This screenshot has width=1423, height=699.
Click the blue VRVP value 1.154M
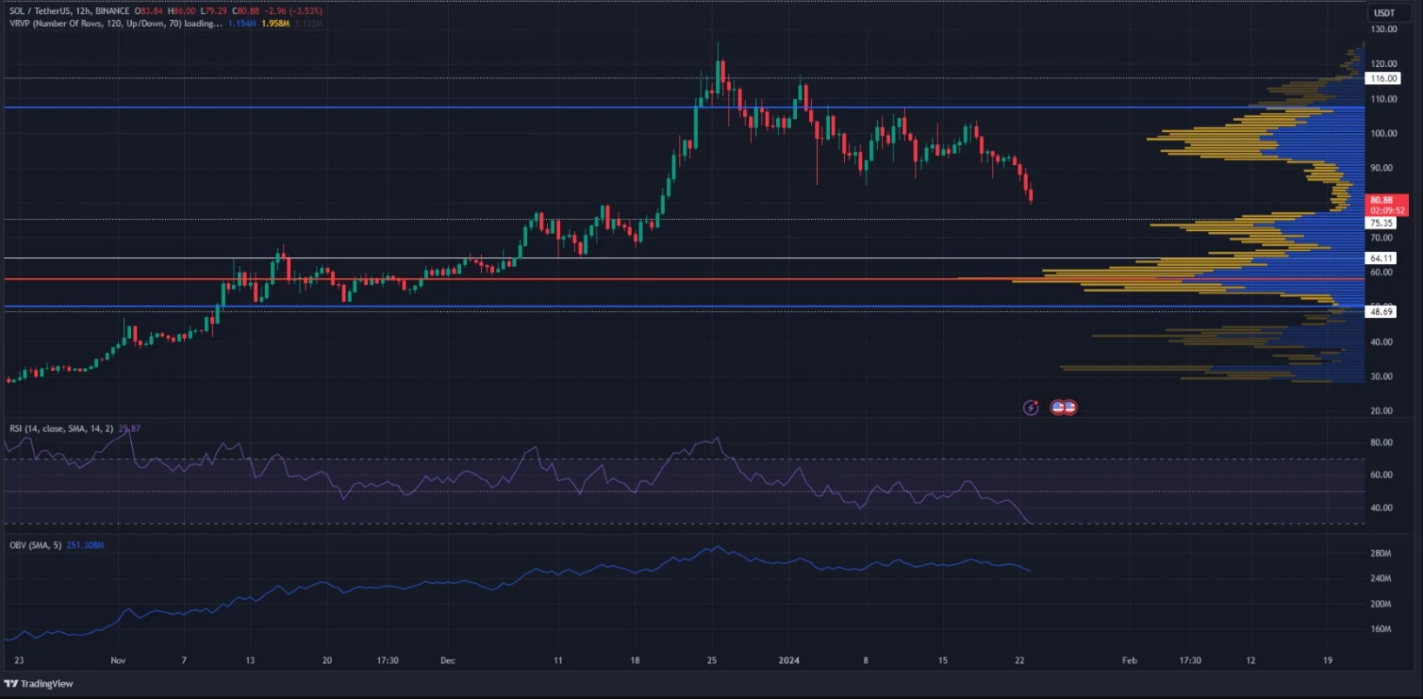click(241, 23)
